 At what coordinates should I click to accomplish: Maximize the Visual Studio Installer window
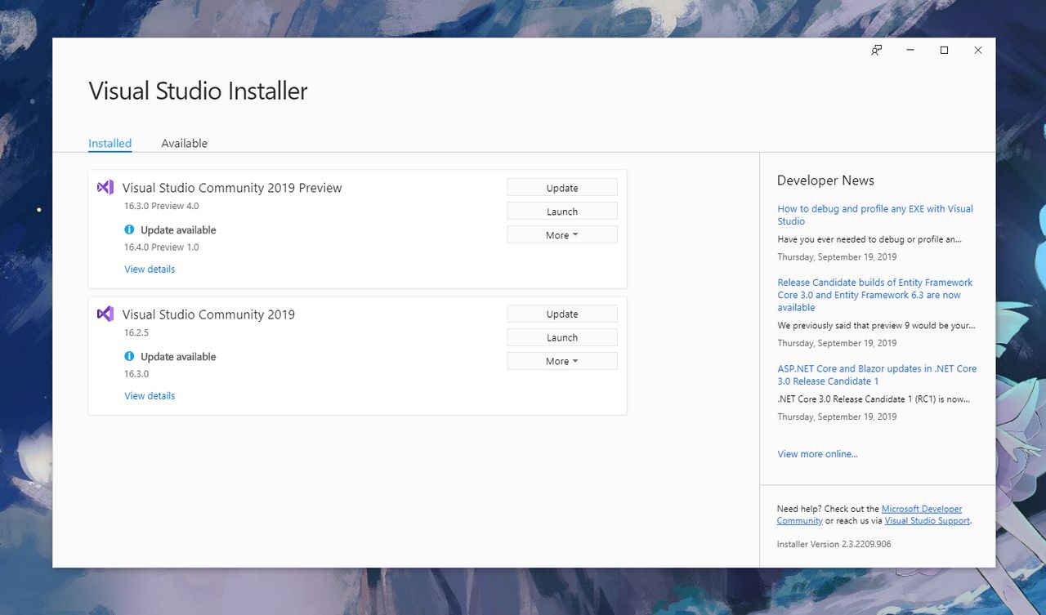[x=944, y=51]
